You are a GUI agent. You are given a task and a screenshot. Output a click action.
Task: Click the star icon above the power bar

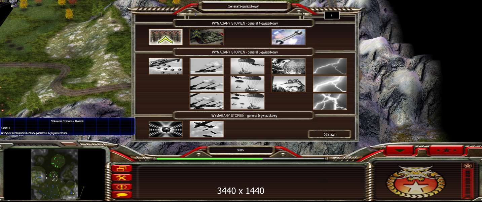468,166
